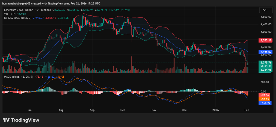276x127 pixels.
Task: Click the blue -168.22 MACD value label
Action: [265, 103]
